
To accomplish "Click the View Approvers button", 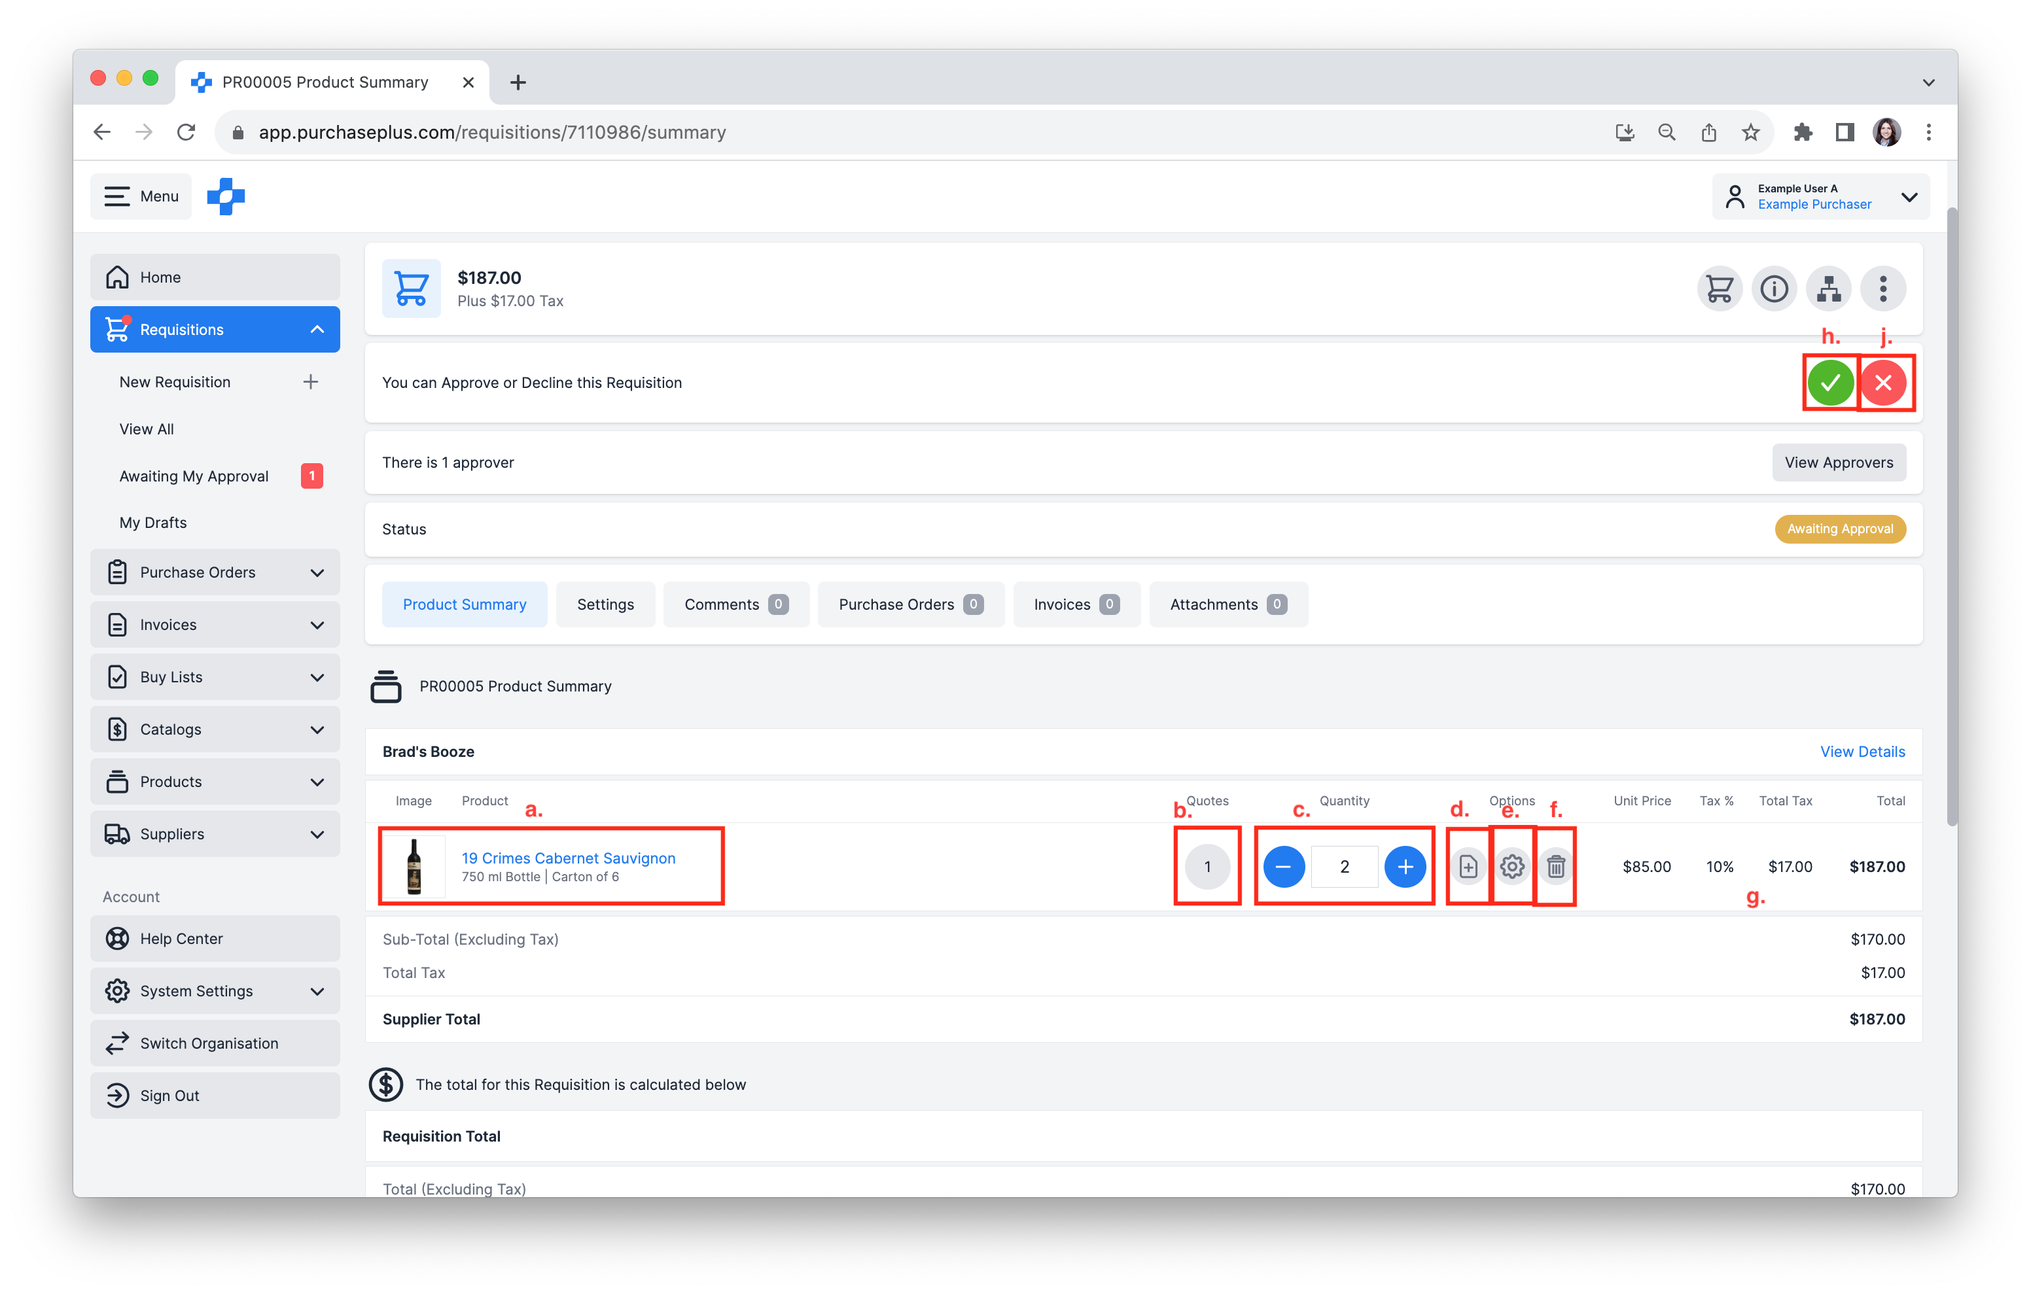I will pyautogui.click(x=1838, y=463).
